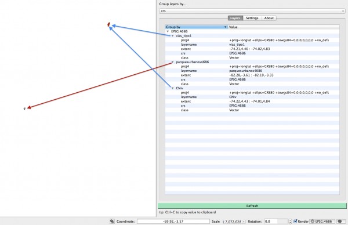This screenshot has height=225, width=348.
Task: Switch to the About tab
Action: [269, 18]
